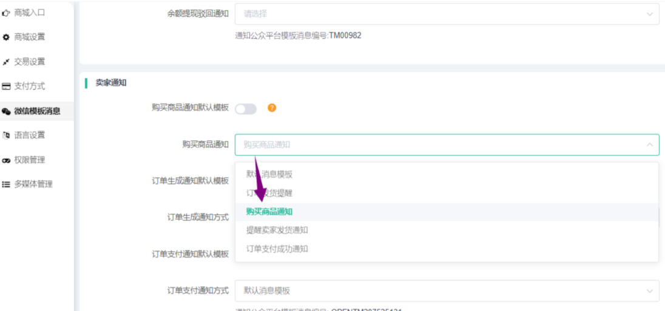This screenshot has height=311, width=665.
Task: Click the 交易设置 sidebar icon
Action: [6, 62]
